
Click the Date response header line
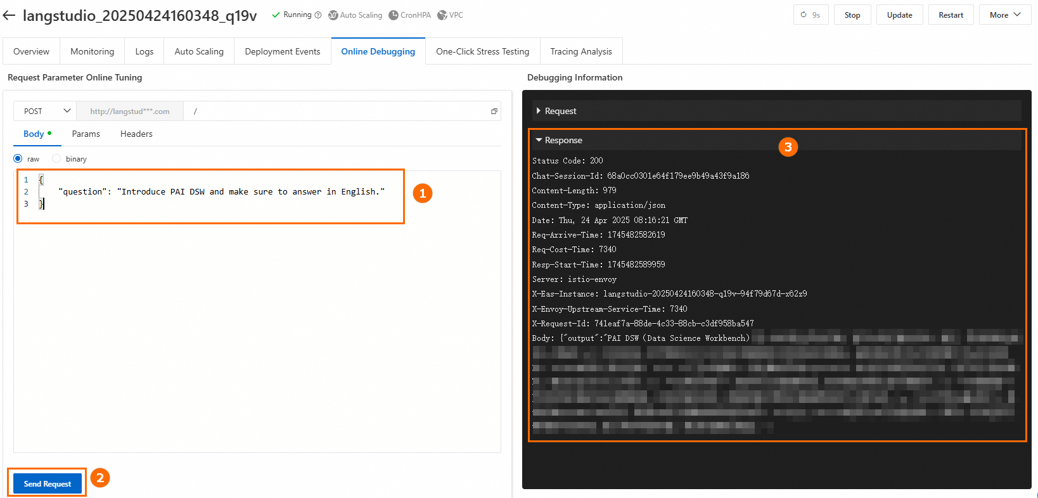[610, 220]
